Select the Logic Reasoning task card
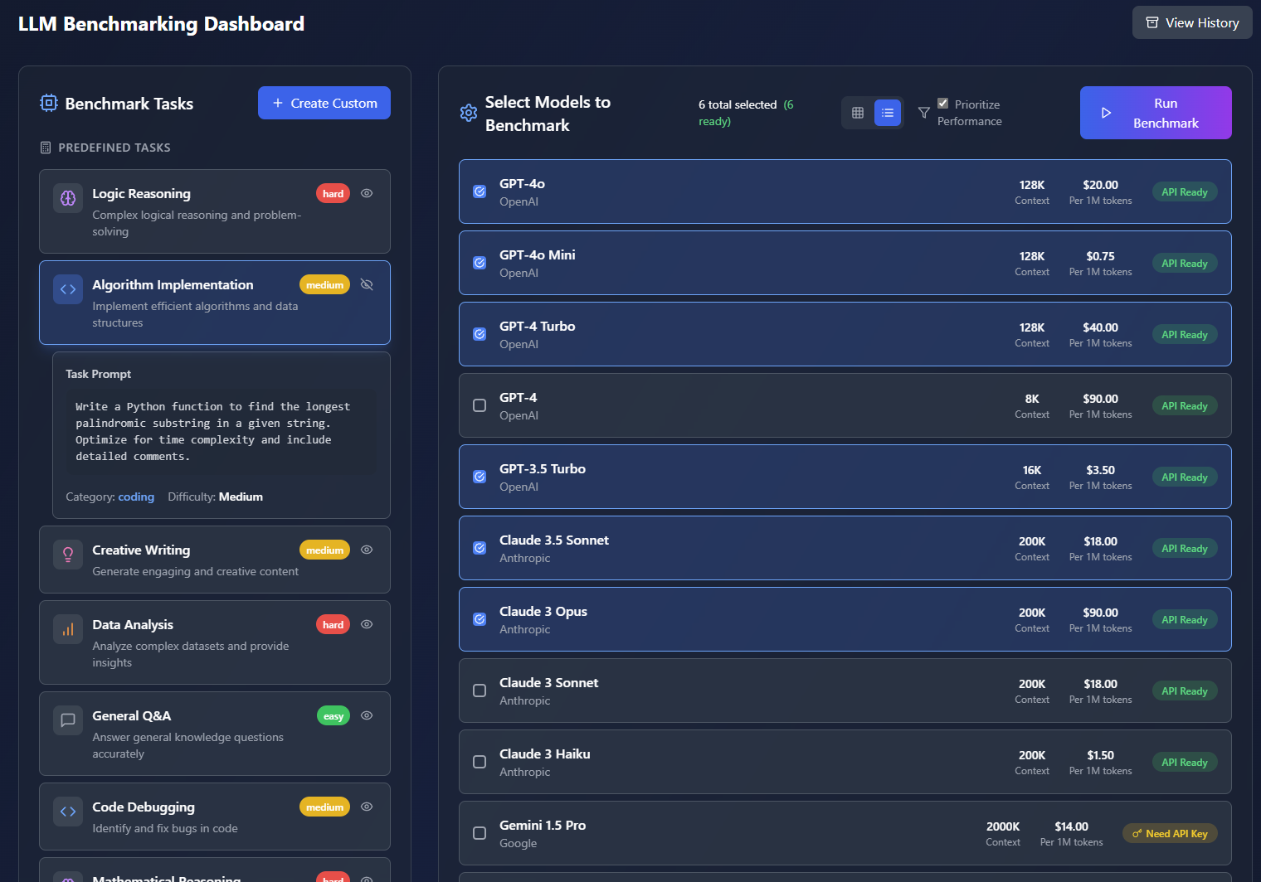The image size is (1261, 882). 215,211
